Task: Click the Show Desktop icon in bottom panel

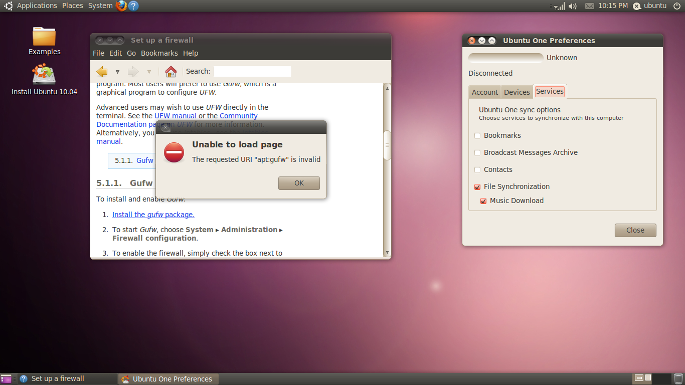Action: coord(6,379)
